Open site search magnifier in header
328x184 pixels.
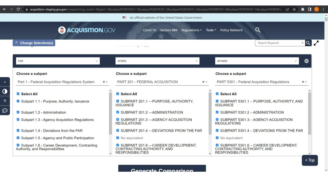[x=258, y=30]
